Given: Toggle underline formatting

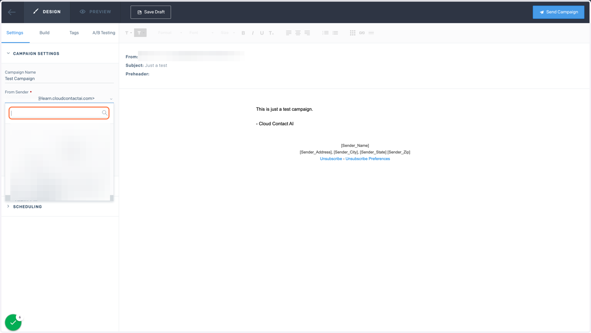Looking at the screenshot, I should coord(262,33).
